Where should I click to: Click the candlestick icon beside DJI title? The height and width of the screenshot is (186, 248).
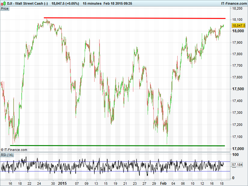pos(3,3)
